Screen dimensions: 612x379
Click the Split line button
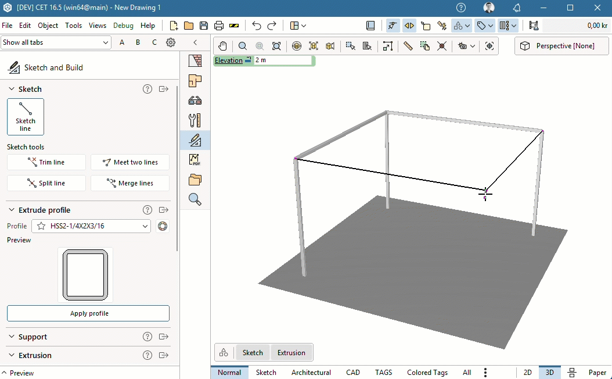click(46, 183)
